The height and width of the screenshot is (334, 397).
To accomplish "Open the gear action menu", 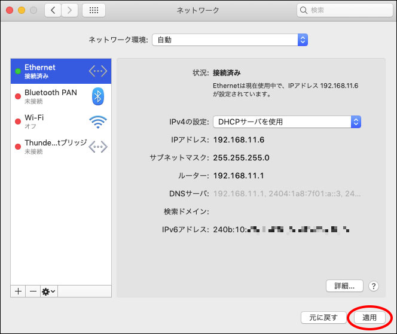I will (49, 292).
